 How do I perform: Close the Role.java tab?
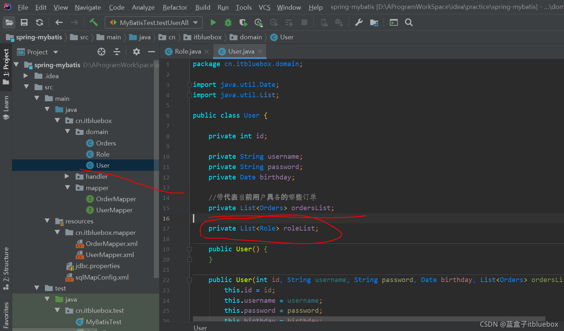206,52
